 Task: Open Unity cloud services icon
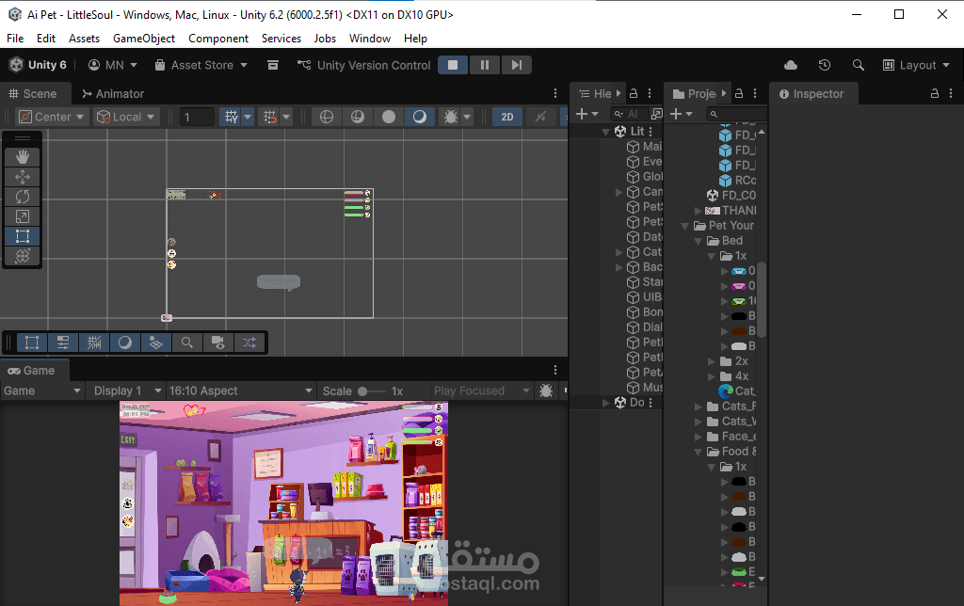tap(791, 65)
